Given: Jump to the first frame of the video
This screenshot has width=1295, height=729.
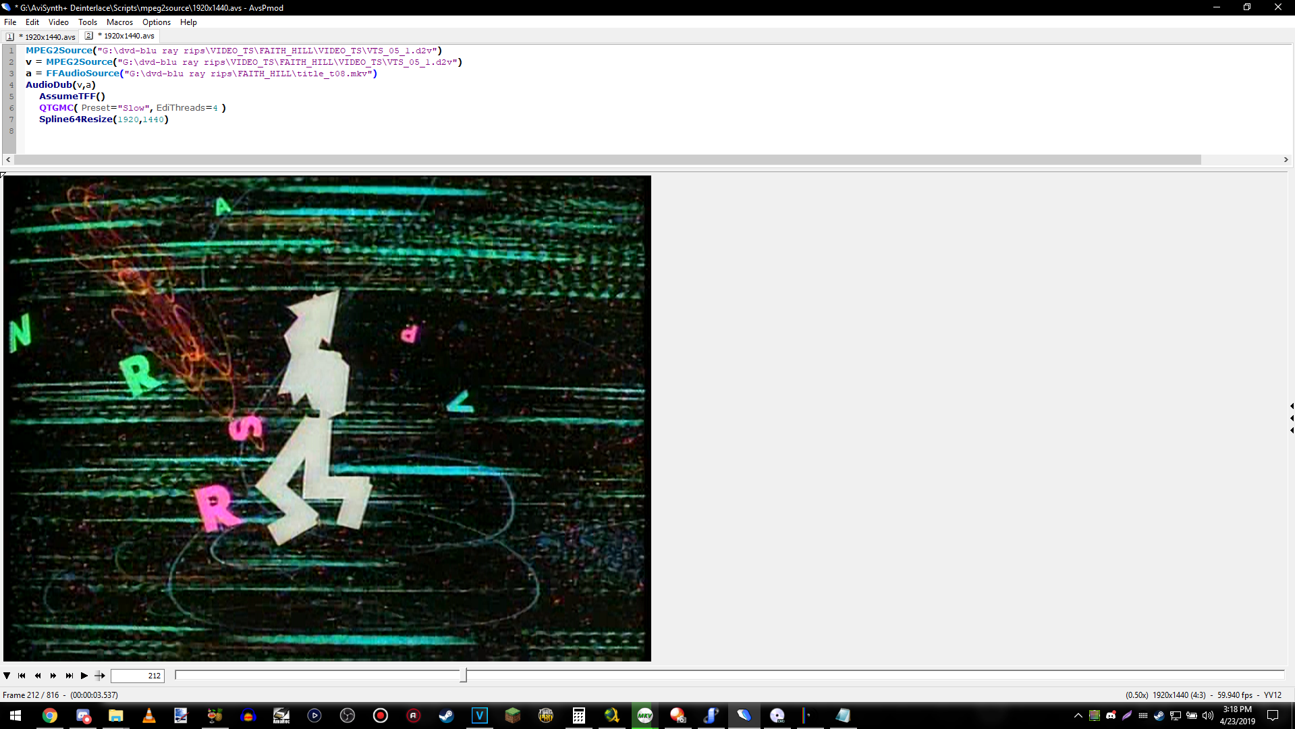Looking at the screenshot, I should pos(22,676).
